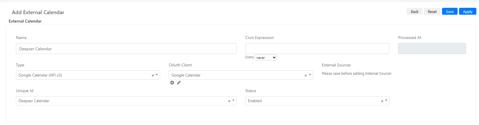Image resolution: width=479 pixels, height=125 pixels.
Task: Add a new OAuth Client with plus icon
Action: coord(172,83)
